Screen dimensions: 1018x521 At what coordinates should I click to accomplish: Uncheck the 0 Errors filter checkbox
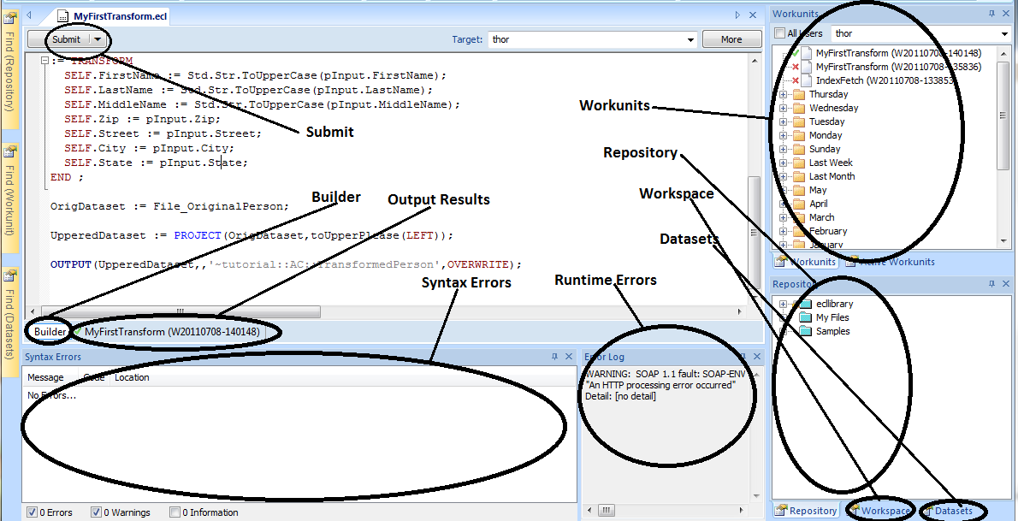click(x=31, y=512)
